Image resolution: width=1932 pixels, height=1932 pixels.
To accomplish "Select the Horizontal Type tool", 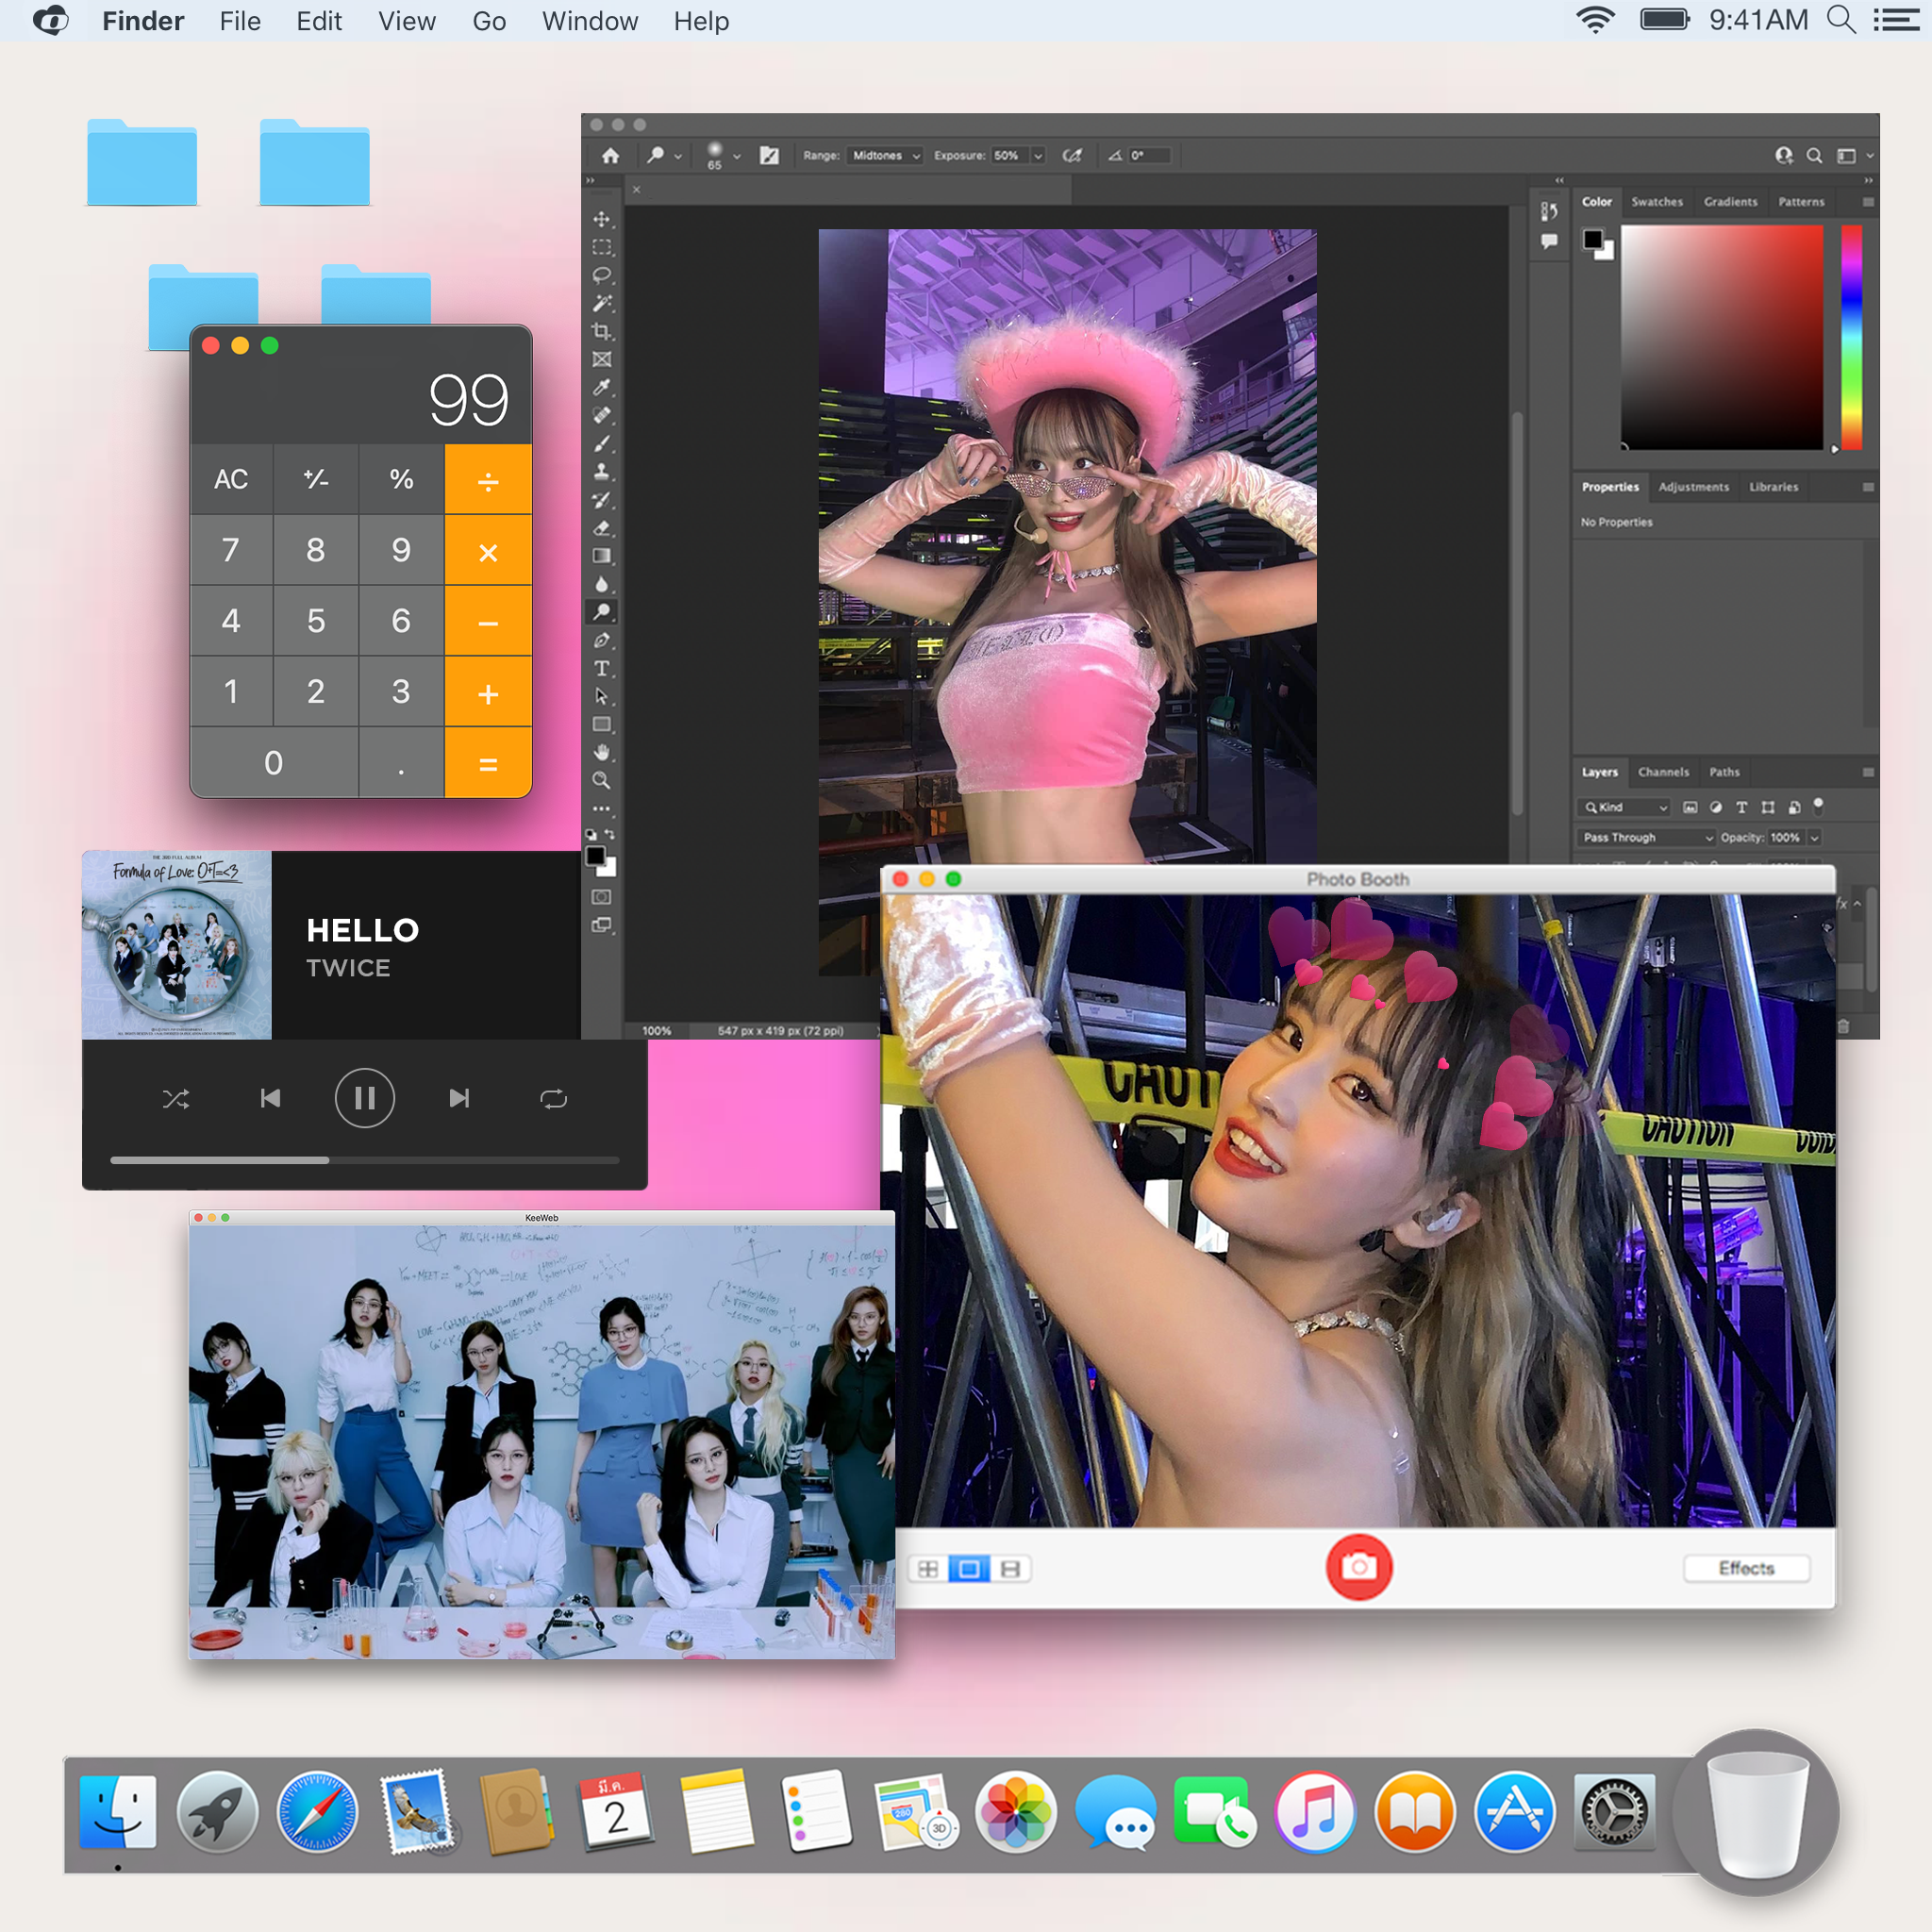I will [x=601, y=668].
